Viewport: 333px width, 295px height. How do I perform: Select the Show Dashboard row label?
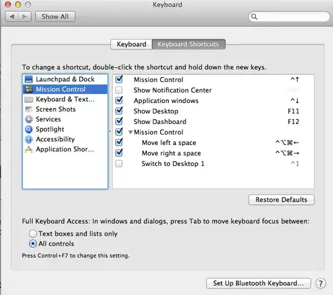160,122
